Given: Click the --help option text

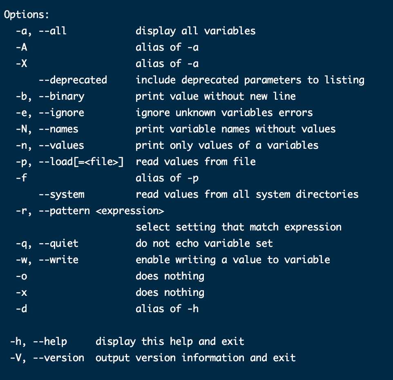Looking at the screenshot, I should click(x=50, y=342).
